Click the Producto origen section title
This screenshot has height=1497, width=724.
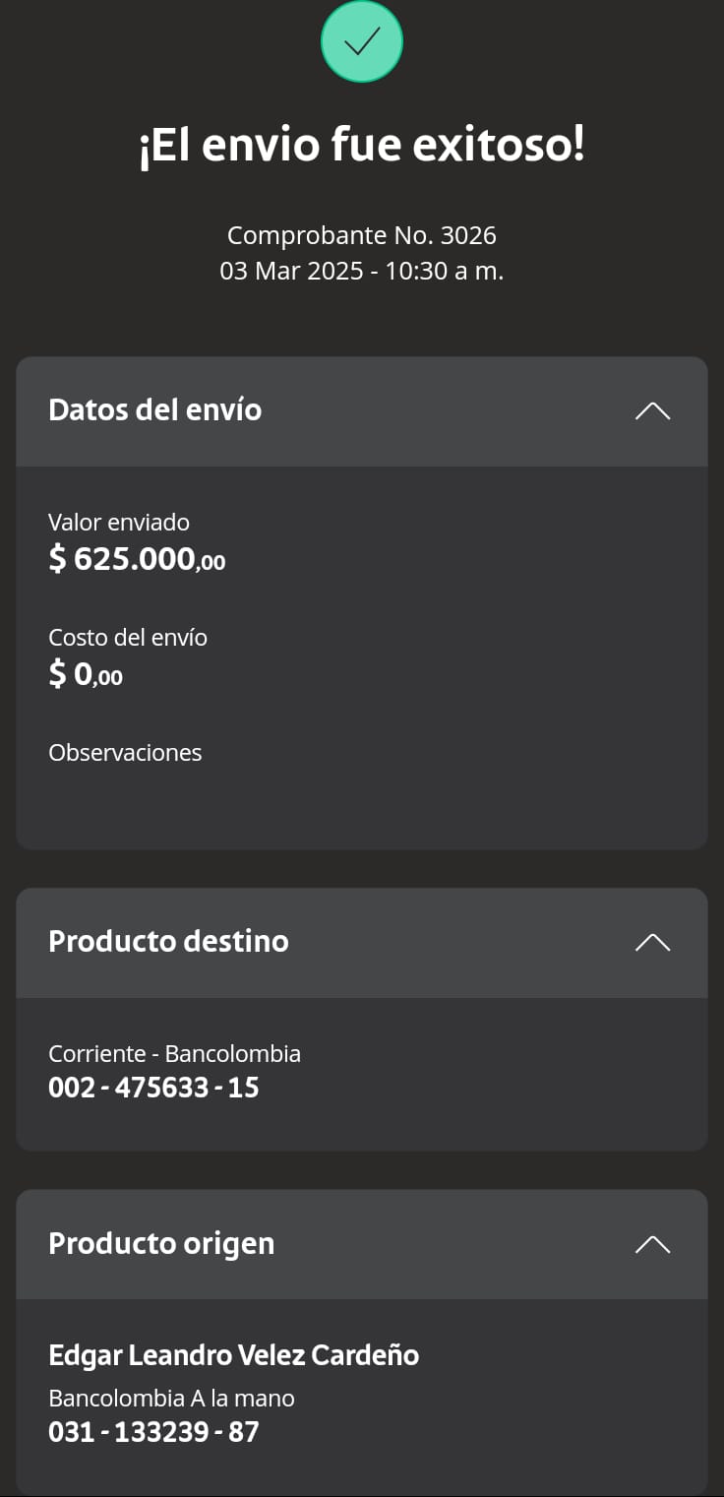[161, 1243]
